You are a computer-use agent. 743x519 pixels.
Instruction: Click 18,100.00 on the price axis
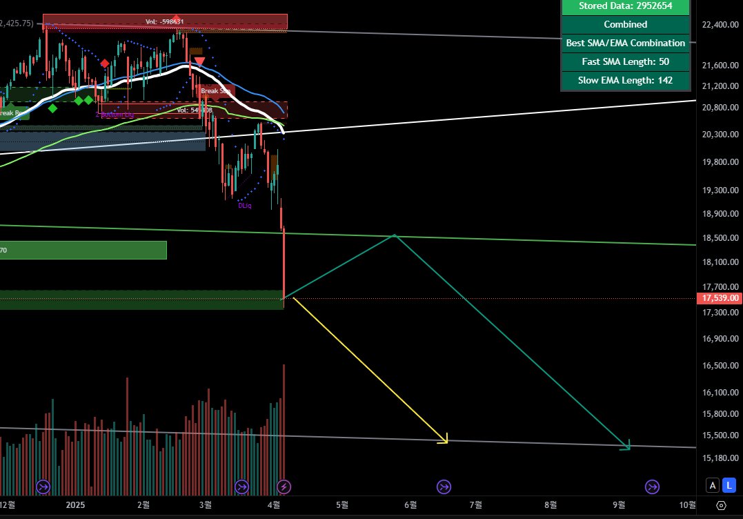[x=720, y=262]
